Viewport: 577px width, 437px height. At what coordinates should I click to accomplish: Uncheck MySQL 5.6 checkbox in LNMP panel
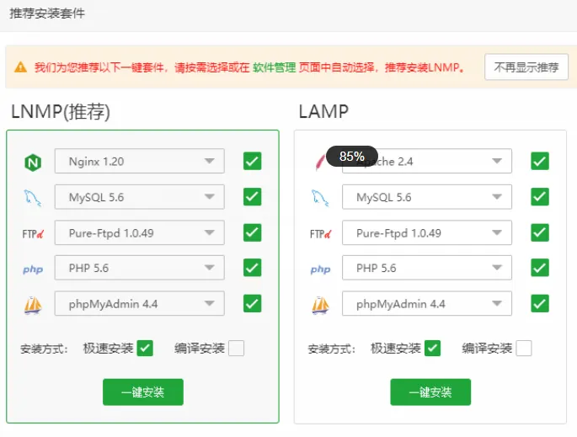pyautogui.click(x=253, y=197)
